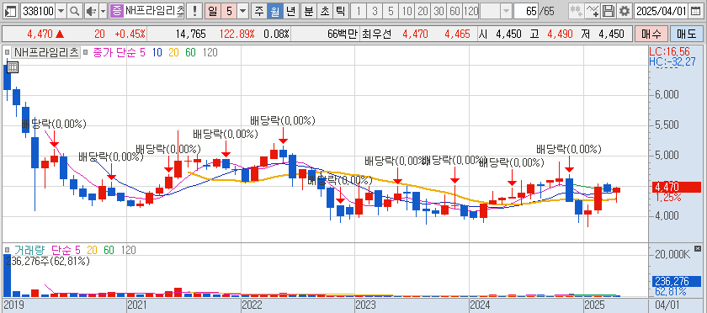Choose the 1 interval button
The image size is (707, 313).
click(x=358, y=11)
